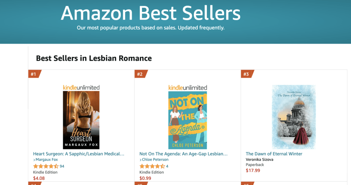The image size is (351, 185).
Task: Open Not On The Agenda star rating
Action: (152, 166)
